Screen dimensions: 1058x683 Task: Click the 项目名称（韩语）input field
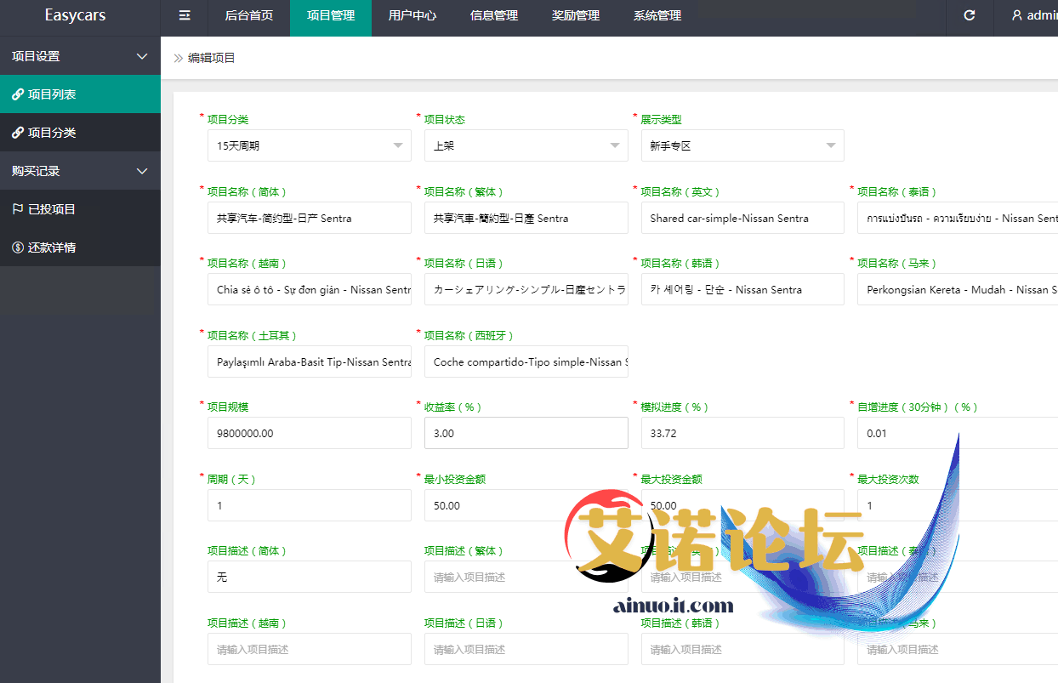point(742,289)
